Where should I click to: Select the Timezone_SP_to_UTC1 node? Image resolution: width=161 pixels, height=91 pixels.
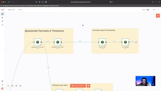tap(58, 42)
